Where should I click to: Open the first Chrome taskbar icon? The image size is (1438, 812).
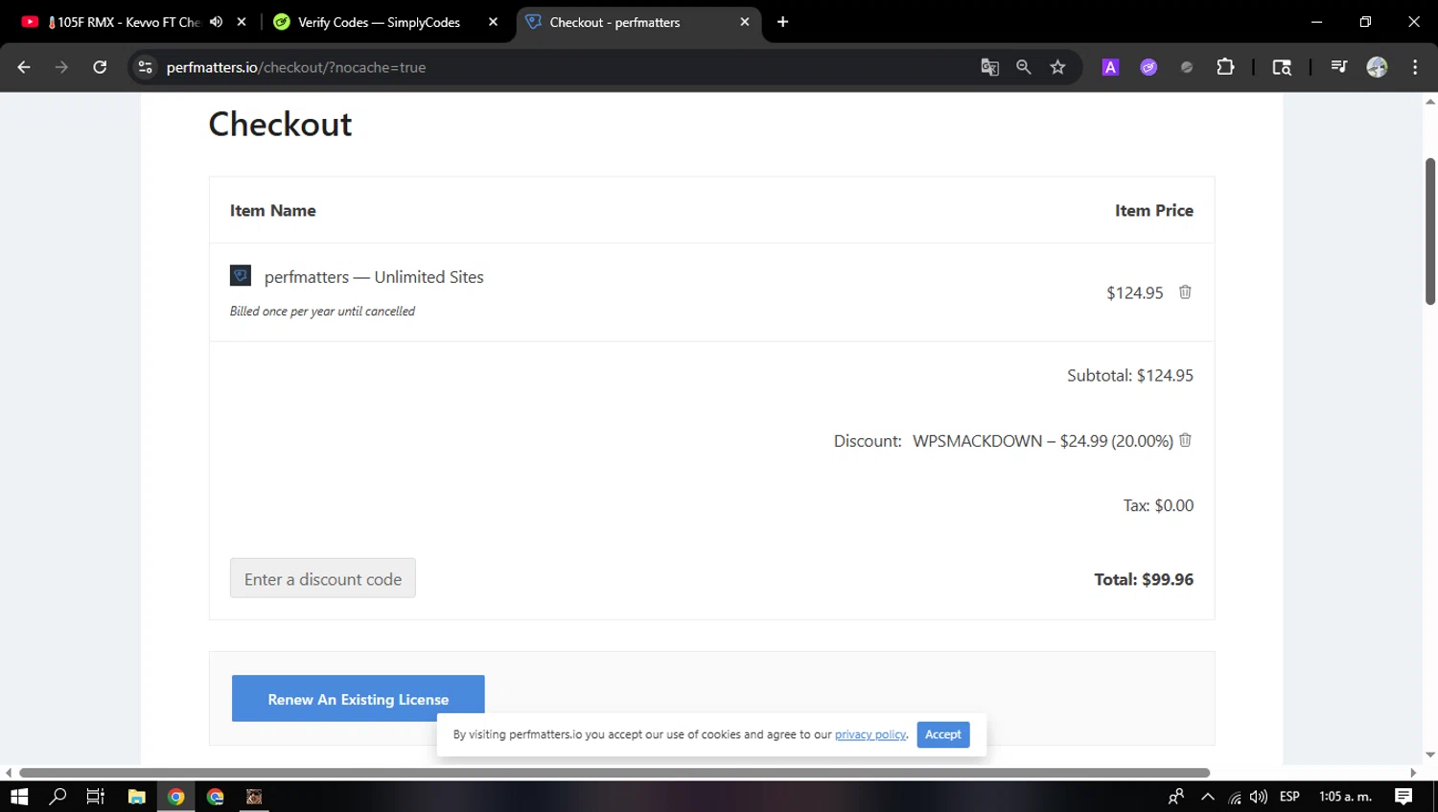point(176,797)
